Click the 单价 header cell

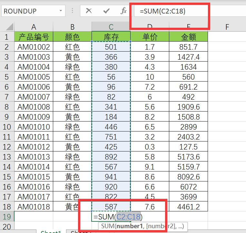click(x=150, y=37)
